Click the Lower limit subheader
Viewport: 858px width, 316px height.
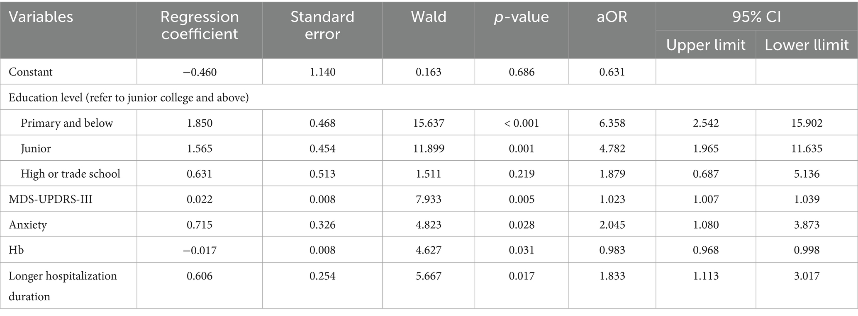pos(807,45)
